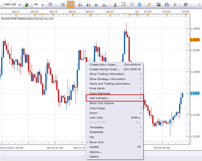Viewport: 202px width, 161px height.
Task: Select Add Indicator menu entry
Action: click(115, 98)
